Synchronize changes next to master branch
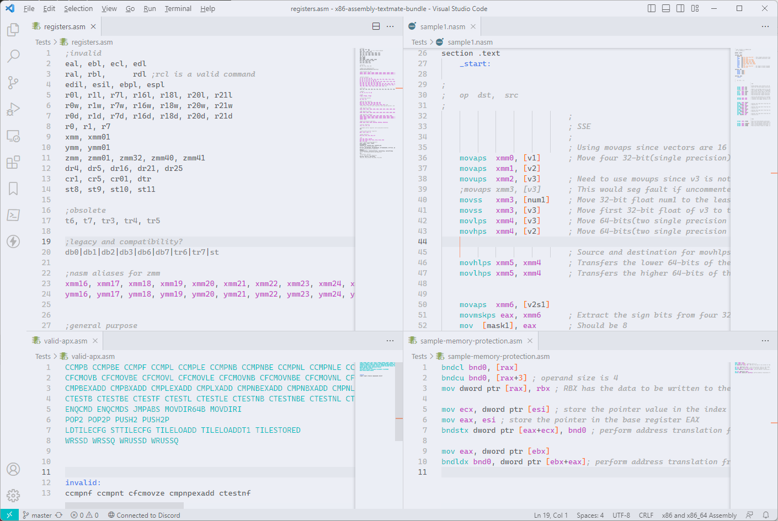Screen dimensions: 778x521 tap(58, 515)
